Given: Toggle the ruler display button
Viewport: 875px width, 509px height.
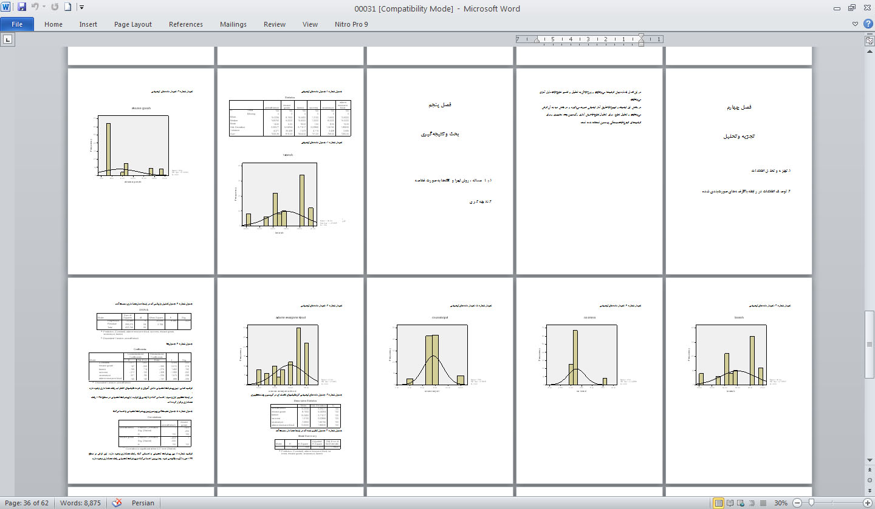Looking at the screenshot, I should pos(869,40).
